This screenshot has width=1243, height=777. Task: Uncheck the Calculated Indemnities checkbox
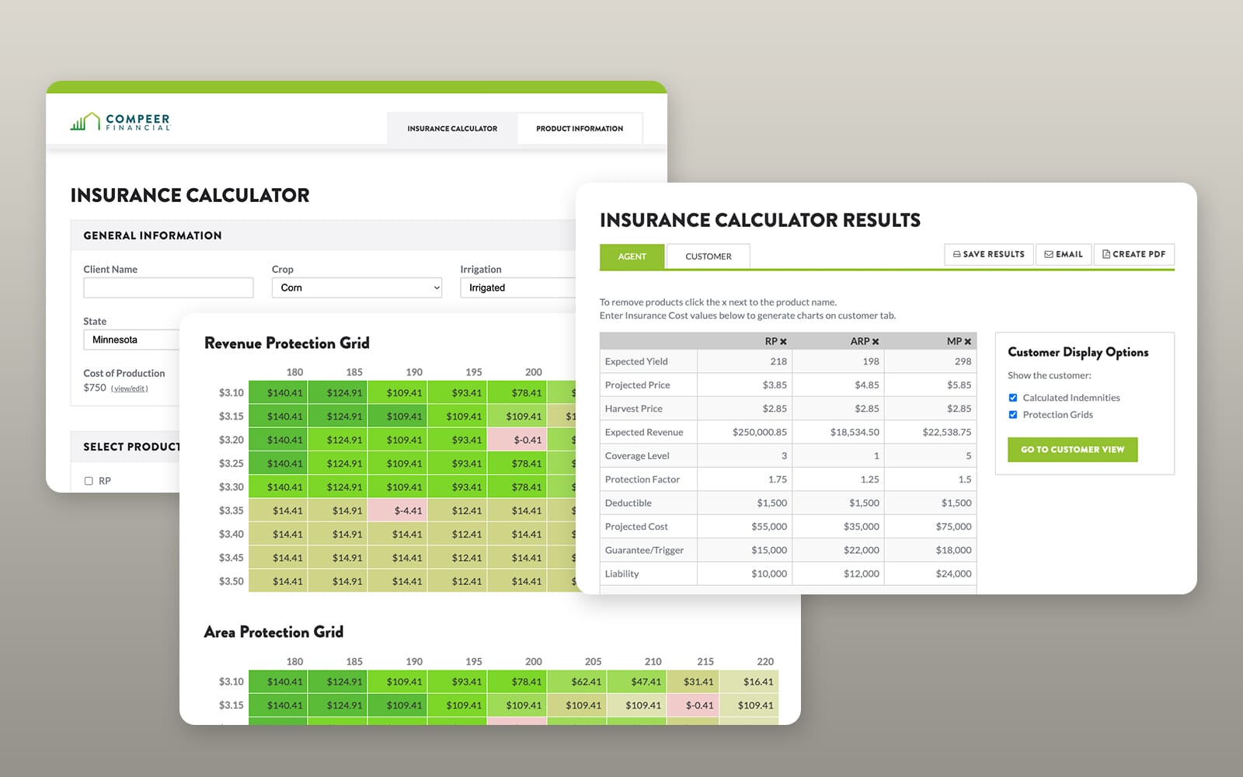[1013, 398]
